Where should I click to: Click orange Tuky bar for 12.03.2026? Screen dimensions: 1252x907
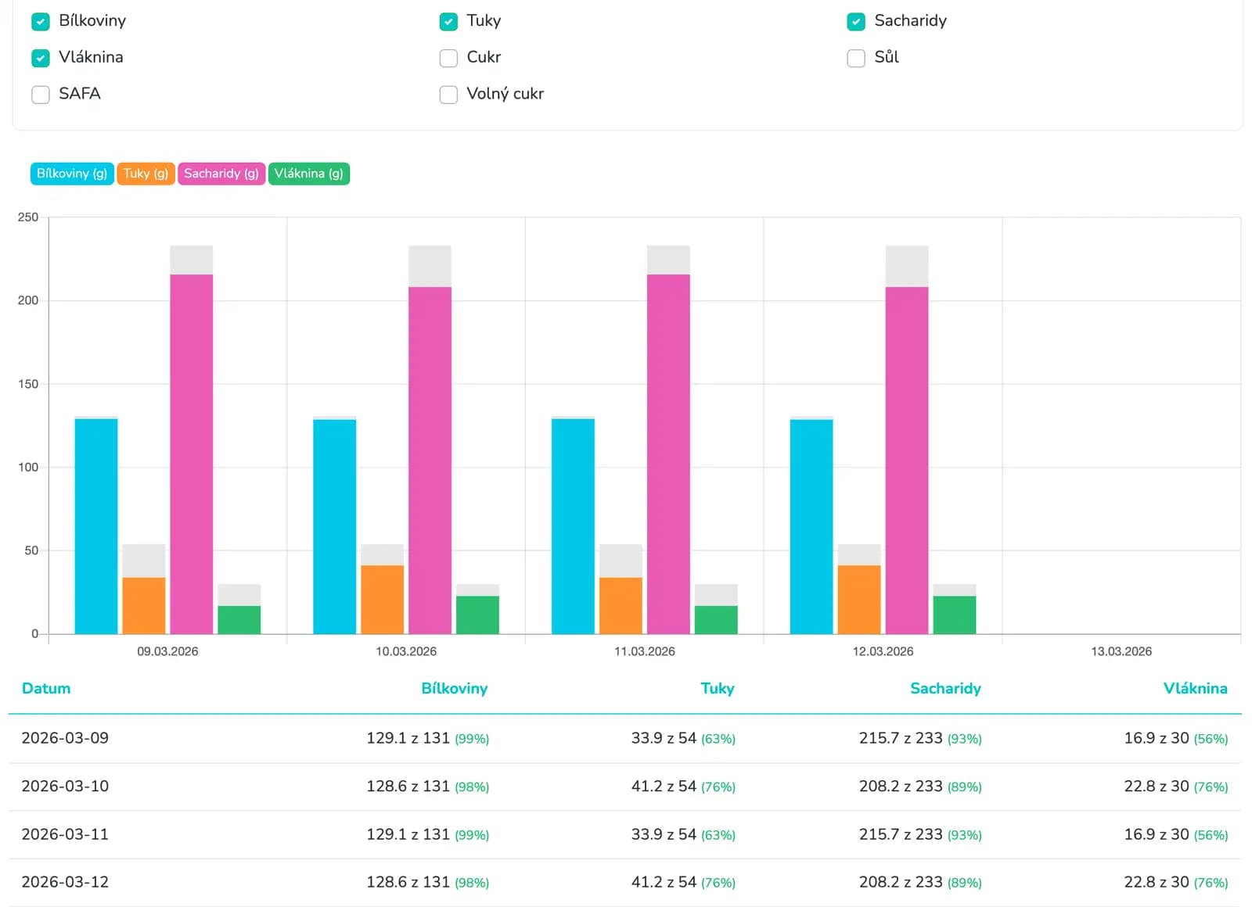coord(858,599)
